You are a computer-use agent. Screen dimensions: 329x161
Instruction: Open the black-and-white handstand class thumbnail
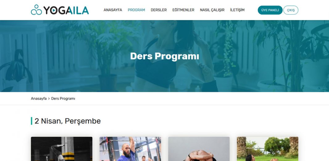point(61,149)
